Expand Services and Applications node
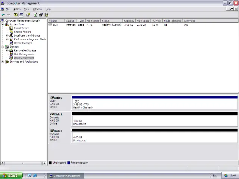 3,62
